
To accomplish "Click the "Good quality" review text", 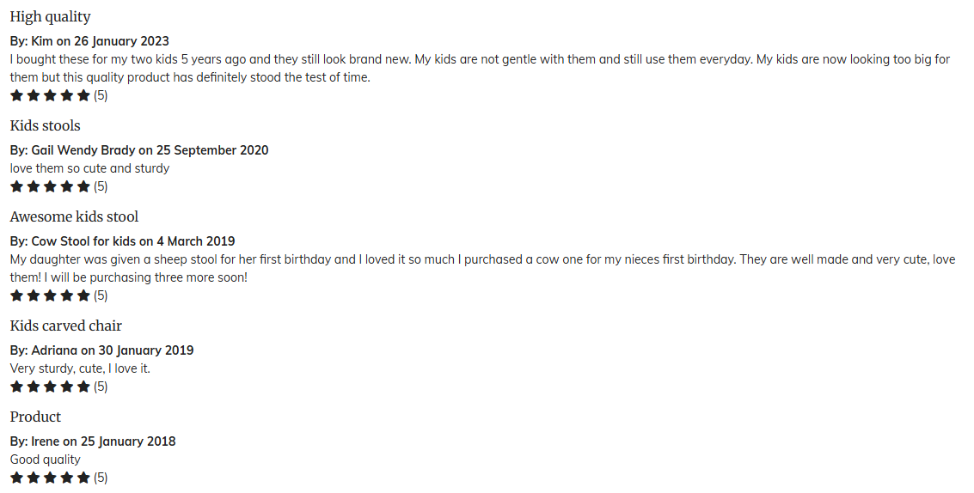I will coord(45,460).
